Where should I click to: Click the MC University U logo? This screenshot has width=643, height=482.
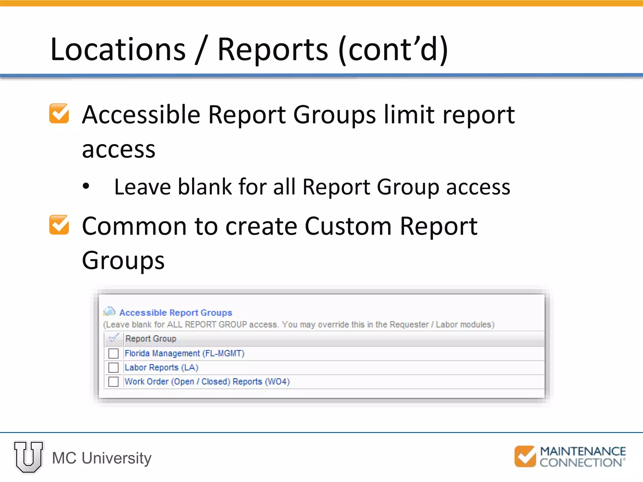click(x=29, y=457)
